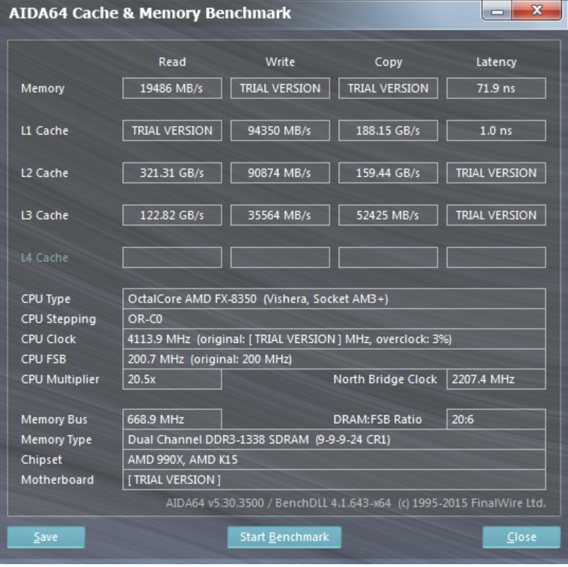Click Memory Copy TRIAL VERSION field
This screenshot has width=568, height=567.
click(388, 88)
